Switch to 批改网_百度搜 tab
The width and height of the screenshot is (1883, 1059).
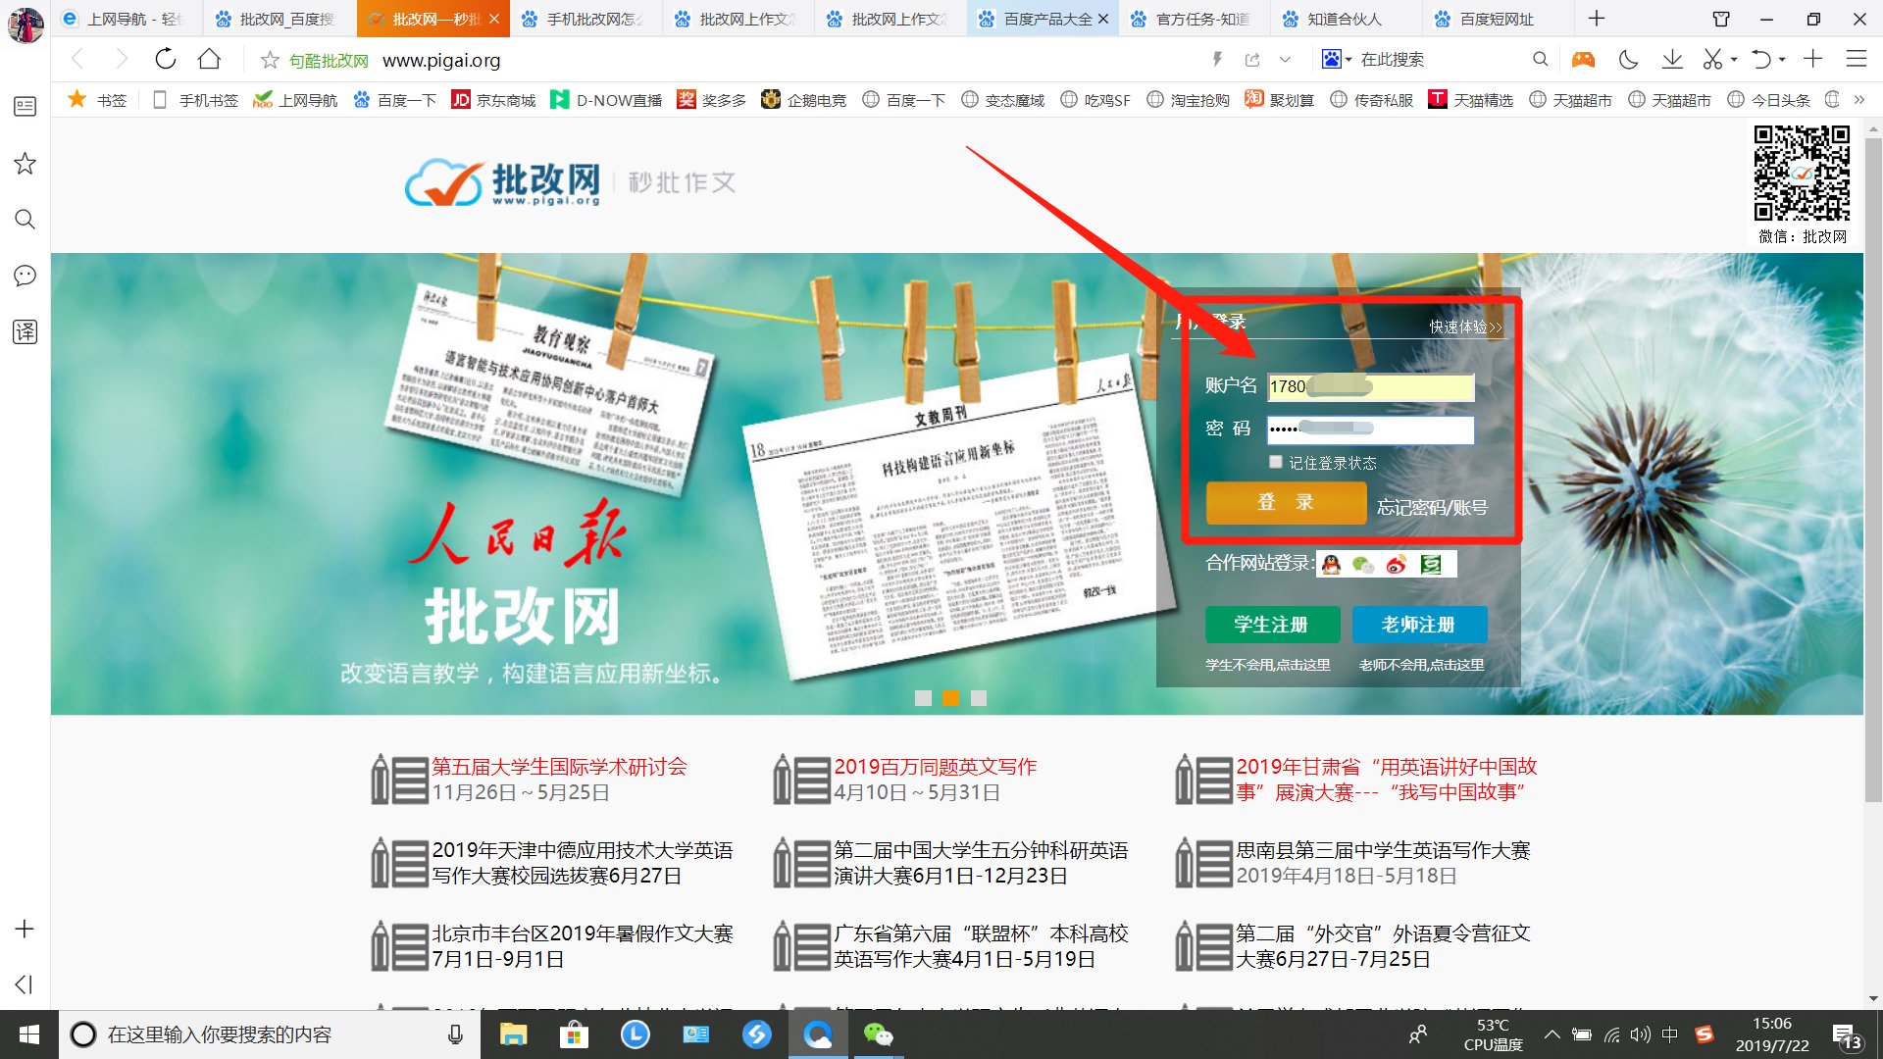[280, 19]
